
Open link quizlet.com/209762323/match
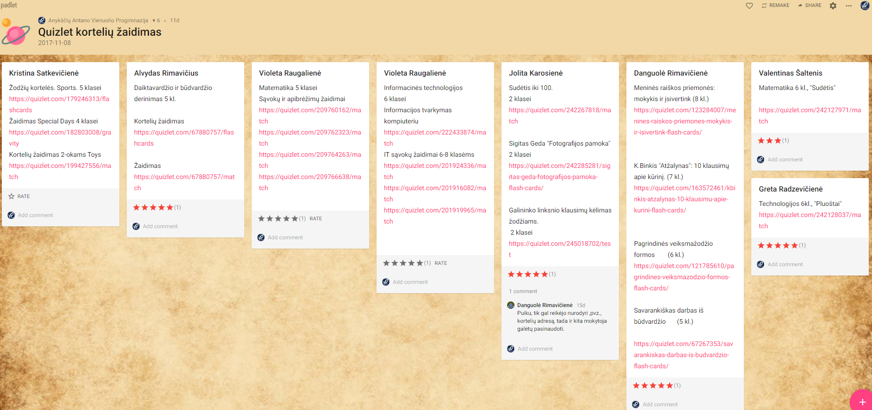310,138
